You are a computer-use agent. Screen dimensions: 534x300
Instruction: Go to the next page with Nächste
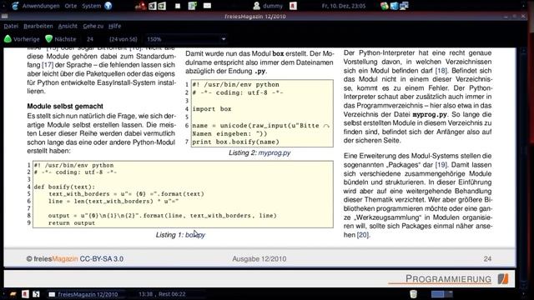coord(61,39)
